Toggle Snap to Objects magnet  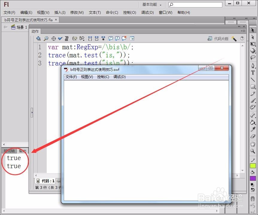point(253,198)
